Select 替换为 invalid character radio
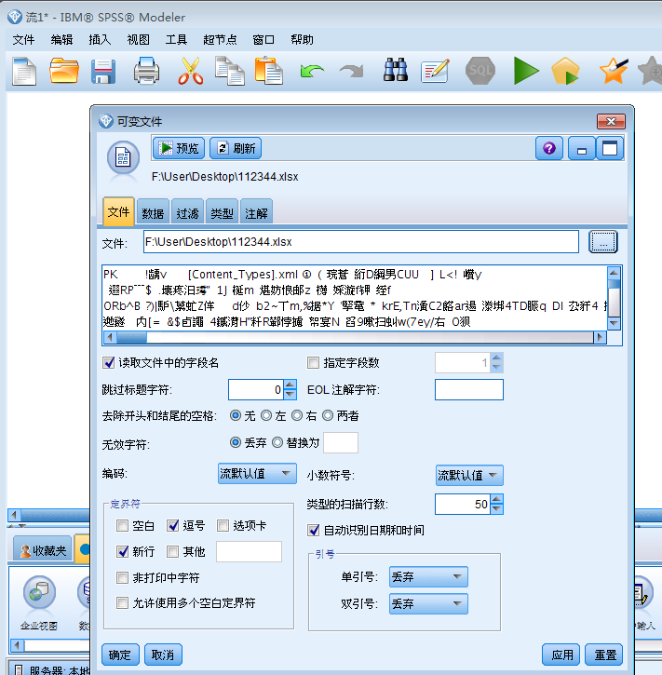Screen dimensions: 662x675 pyautogui.click(x=277, y=442)
